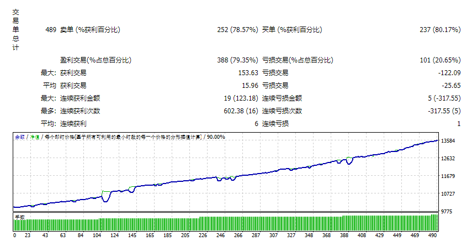
Task: Click the 11679 axis value
Action: click(448, 176)
